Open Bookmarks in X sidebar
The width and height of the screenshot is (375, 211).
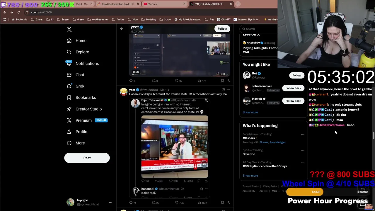click(x=81, y=98)
